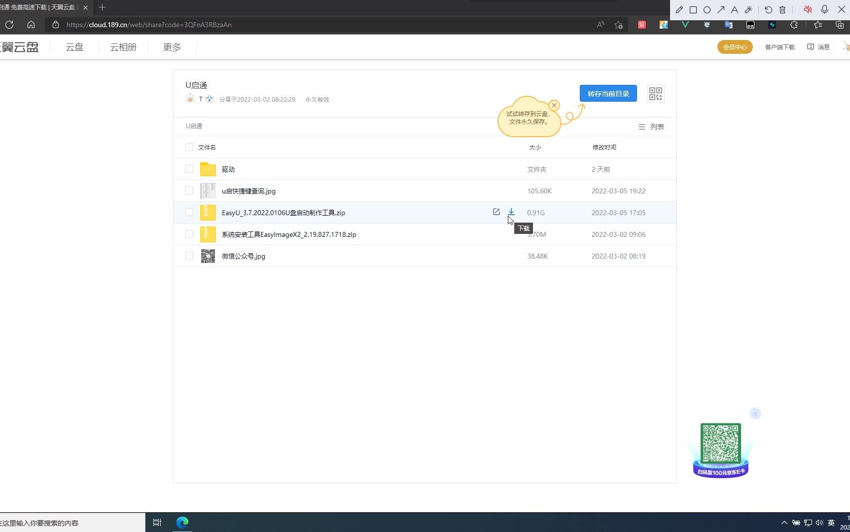
Task: Open the share QR code icon
Action: [656, 94]
